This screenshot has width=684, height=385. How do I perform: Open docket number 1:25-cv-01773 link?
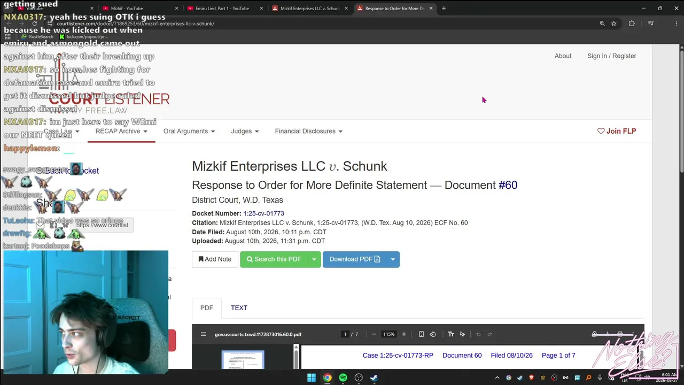264,213
